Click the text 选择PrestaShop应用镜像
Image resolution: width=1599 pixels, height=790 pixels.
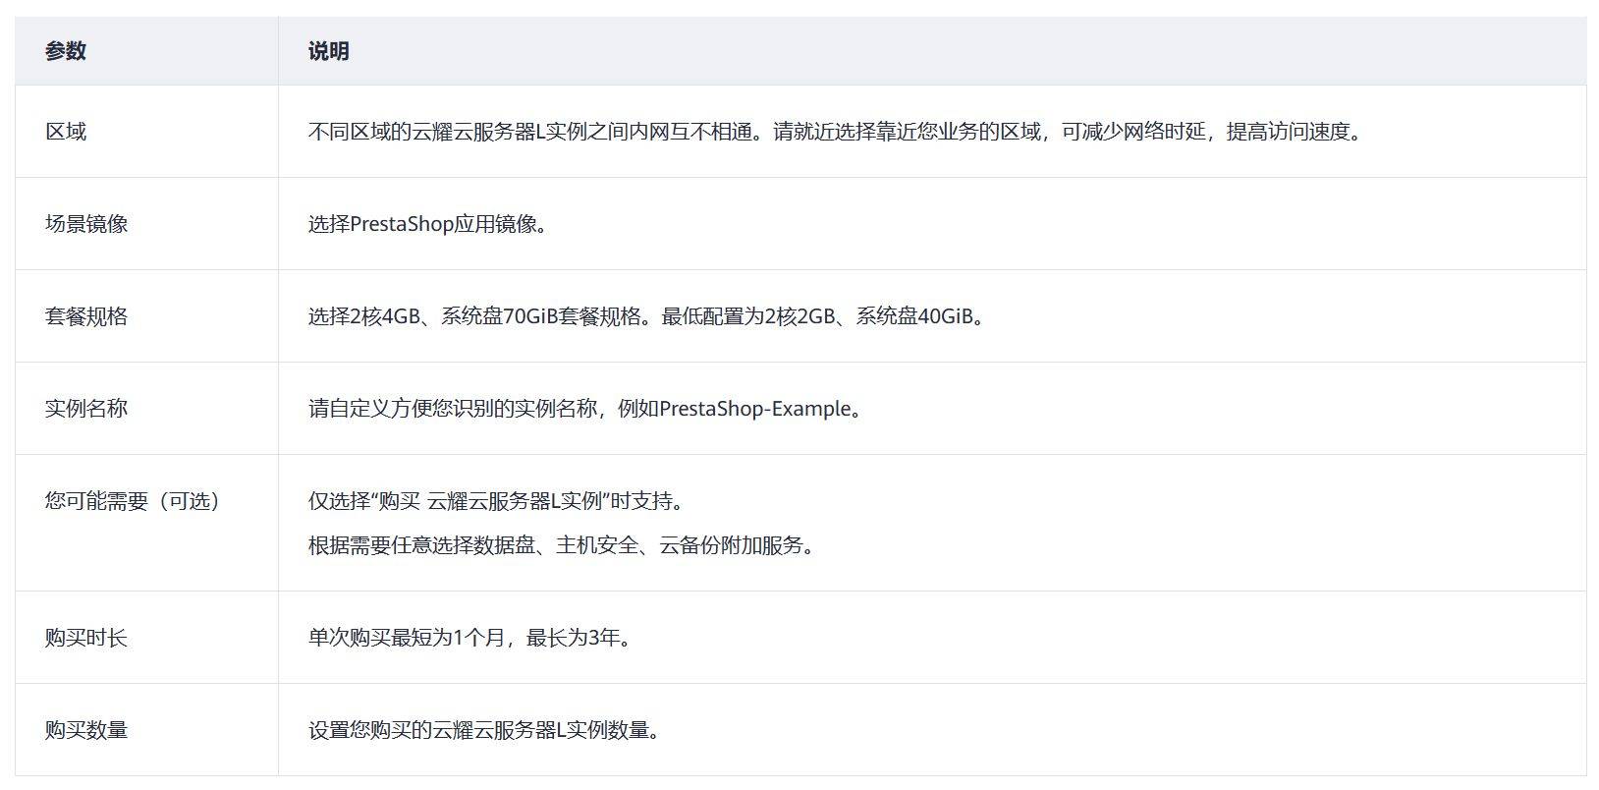pos(428,224)
